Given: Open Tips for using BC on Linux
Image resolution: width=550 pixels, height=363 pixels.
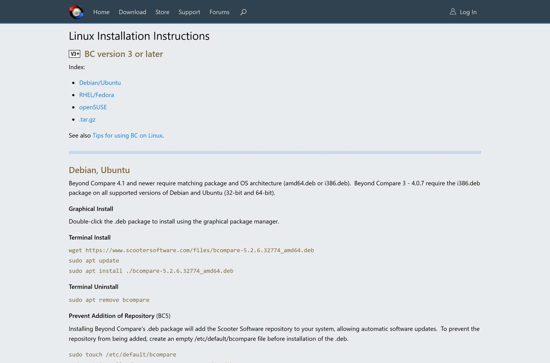Looking at the screenshot, I should click(127, 135).
